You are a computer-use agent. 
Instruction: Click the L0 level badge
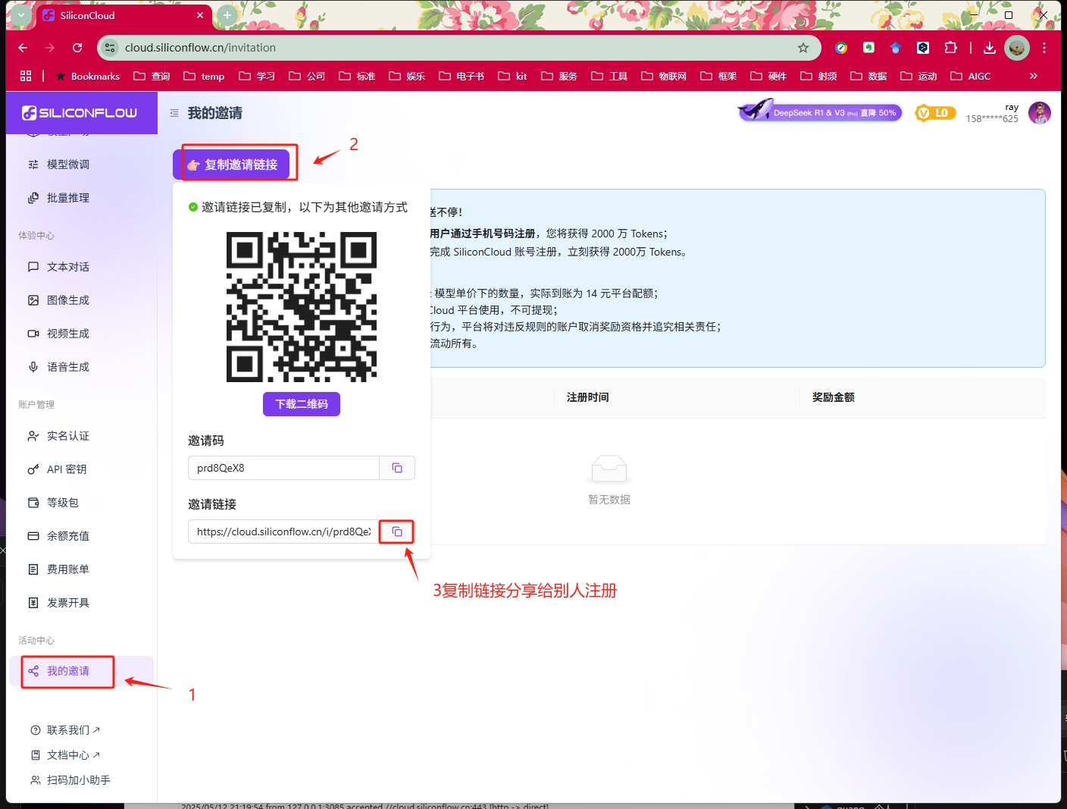click(x=935, y=113)
